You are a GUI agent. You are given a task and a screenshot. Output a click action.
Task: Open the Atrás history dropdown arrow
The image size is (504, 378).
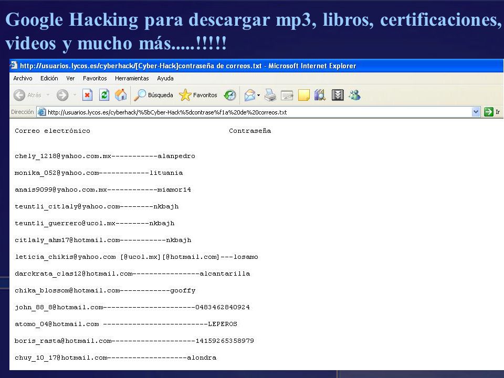48,95
